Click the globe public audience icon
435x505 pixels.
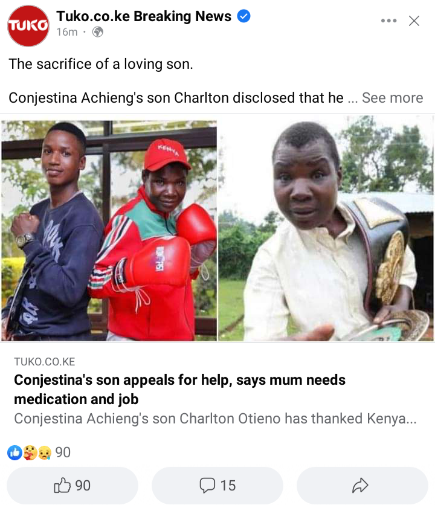point(98,32)
